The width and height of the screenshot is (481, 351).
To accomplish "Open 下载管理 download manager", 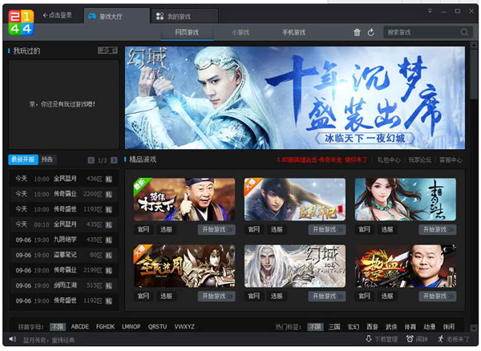I will coord(382,339).
